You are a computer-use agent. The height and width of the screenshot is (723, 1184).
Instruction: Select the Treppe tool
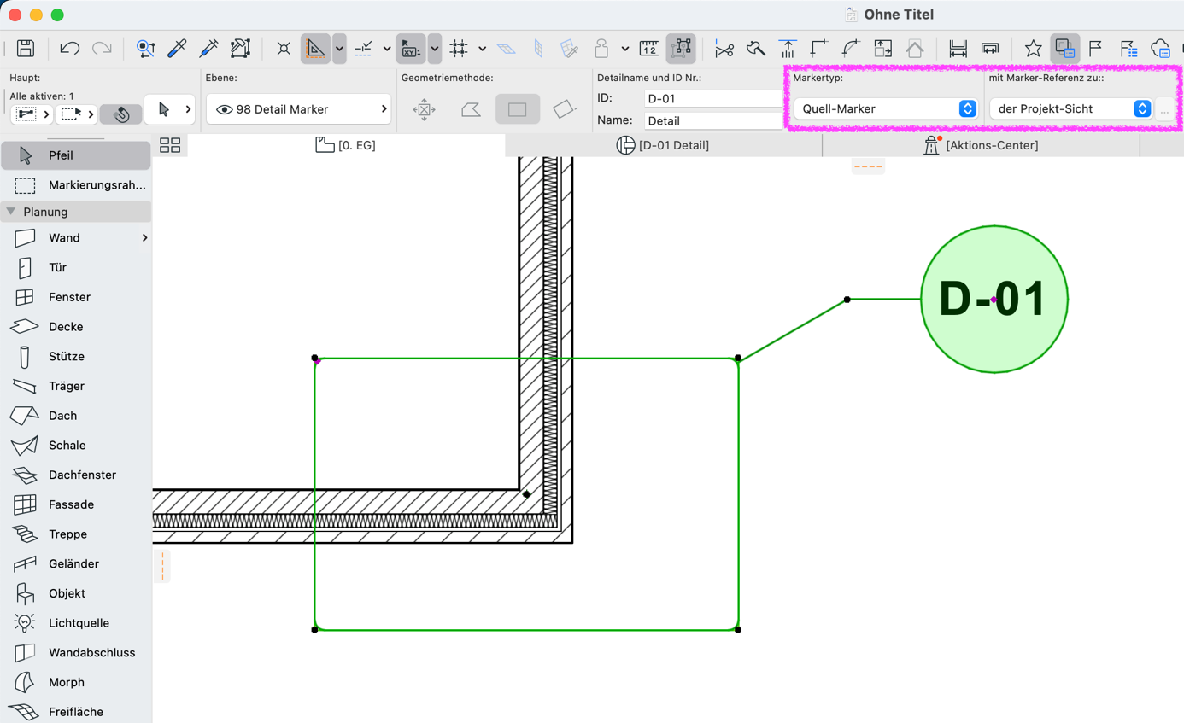tap(76, 534)
